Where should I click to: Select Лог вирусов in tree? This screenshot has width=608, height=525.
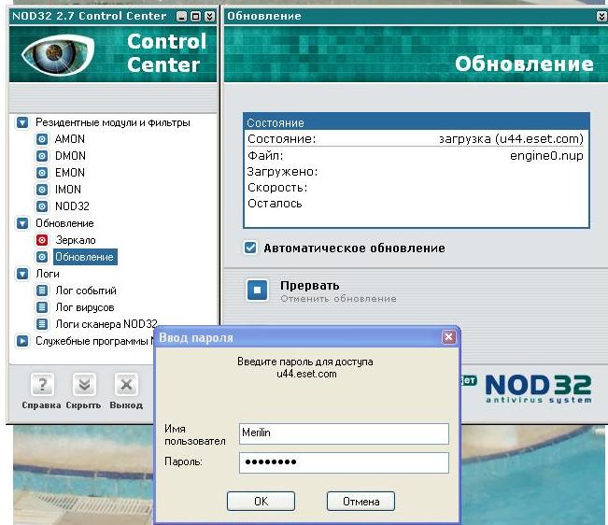coord(84,307)
